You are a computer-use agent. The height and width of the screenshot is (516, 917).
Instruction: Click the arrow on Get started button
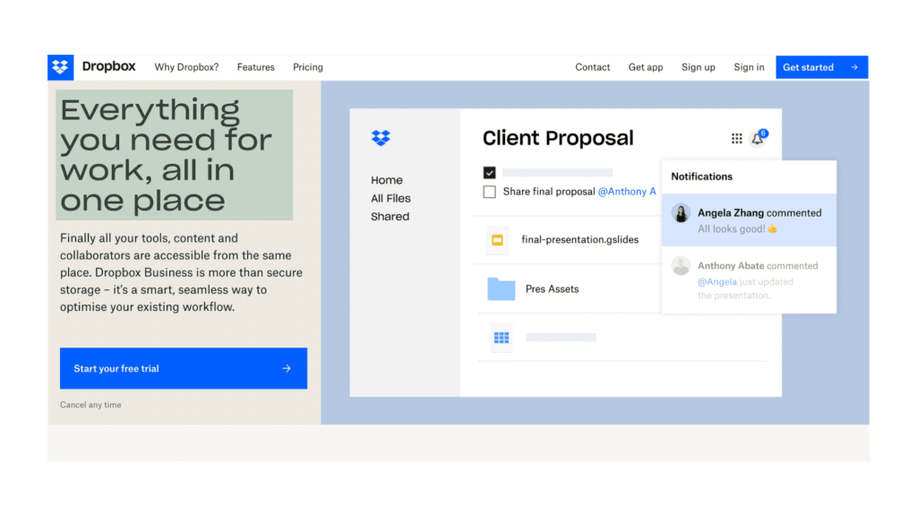pyautogui.click(x=854, y=67)
